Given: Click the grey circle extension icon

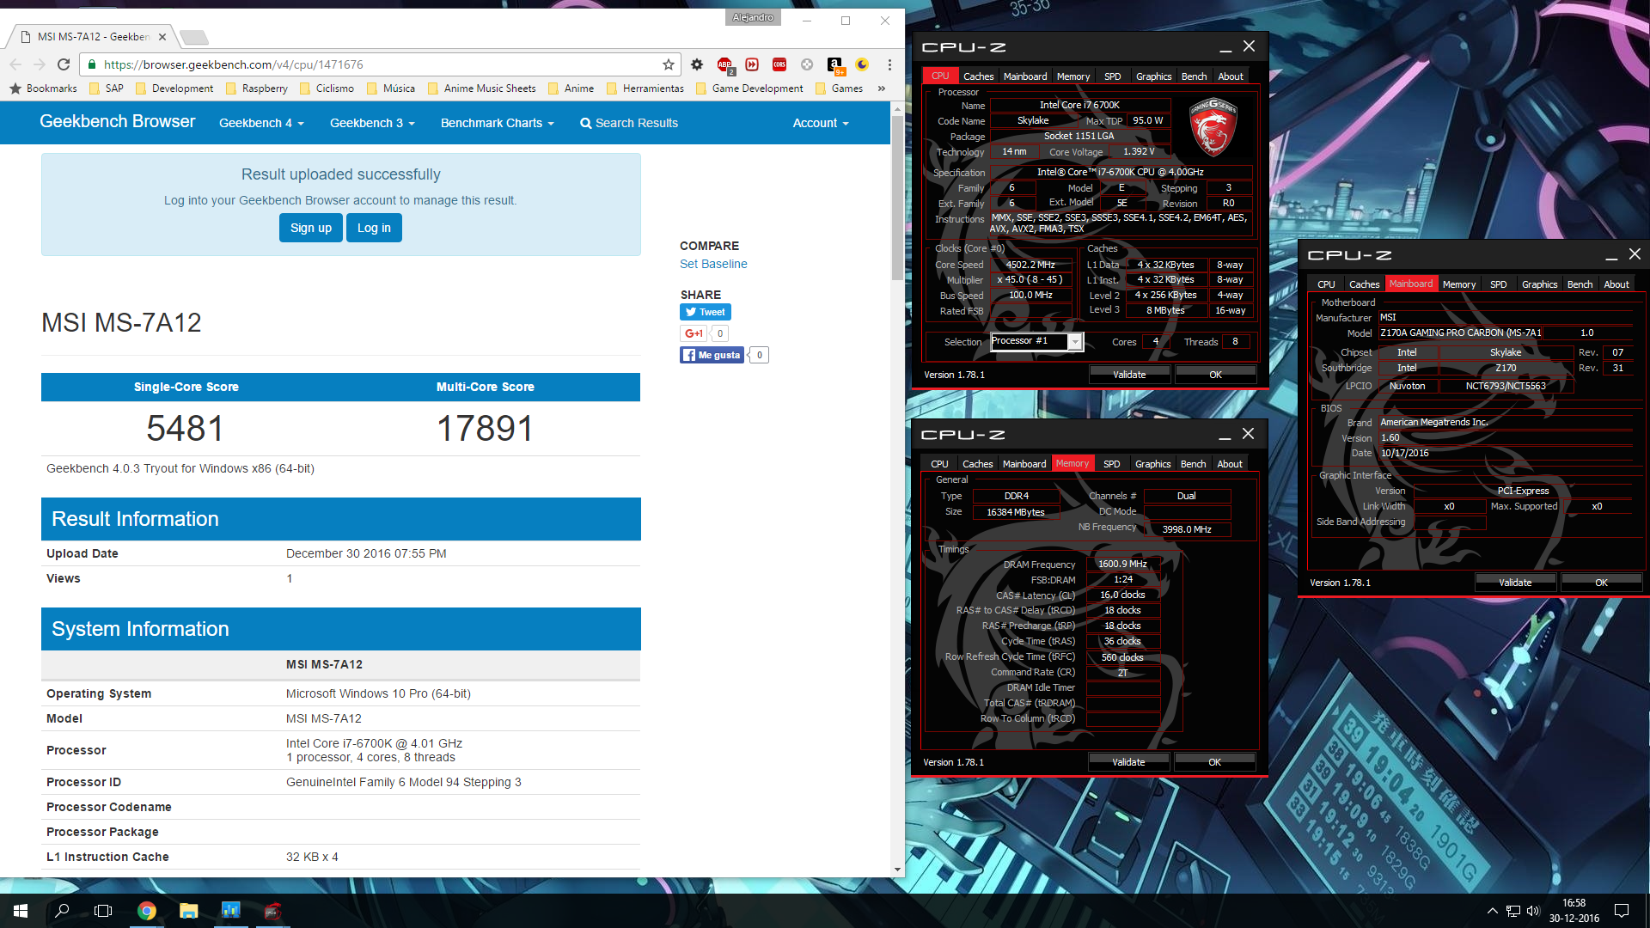Looking at the screenshot, I should click(807, 64).
